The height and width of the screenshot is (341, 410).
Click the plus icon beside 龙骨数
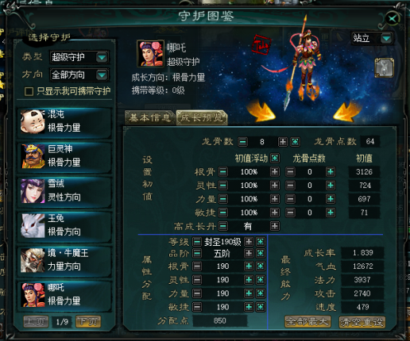click(x=283, y=142)
